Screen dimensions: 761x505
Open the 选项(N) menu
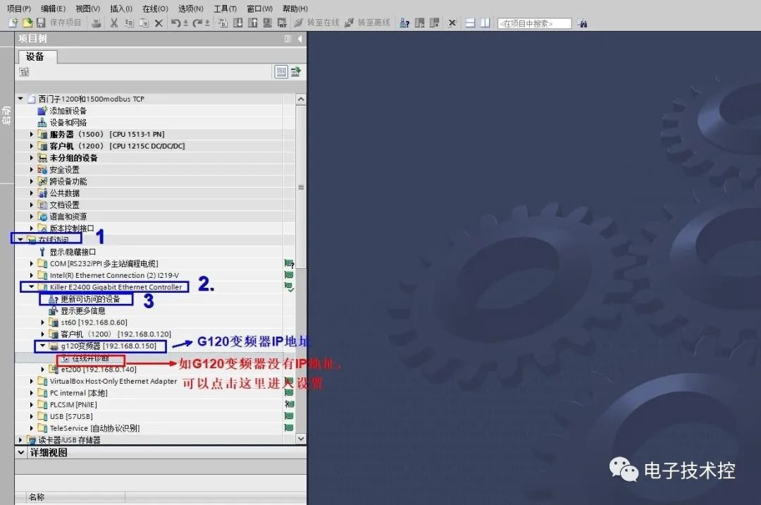tap(191, 8)
